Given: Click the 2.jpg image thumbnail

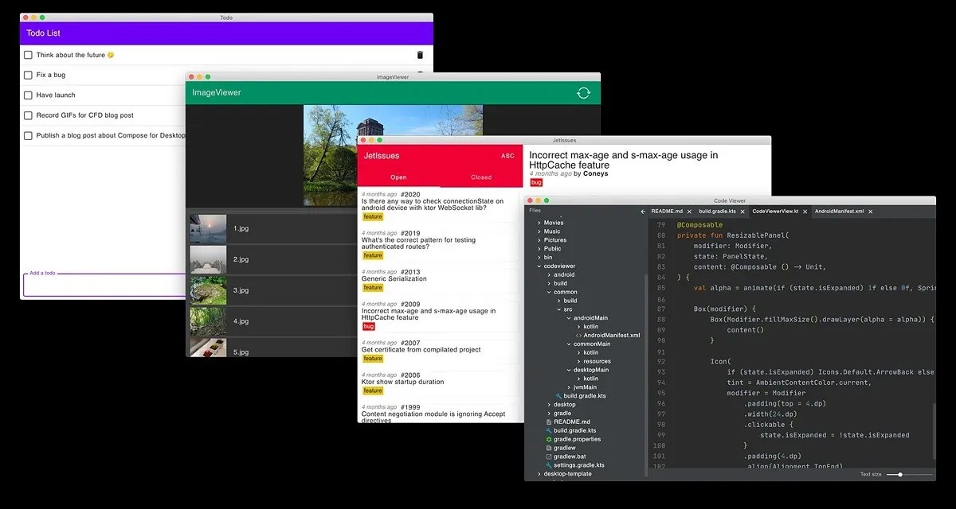Looking at the screenshot, I should [x=208, y=259].
